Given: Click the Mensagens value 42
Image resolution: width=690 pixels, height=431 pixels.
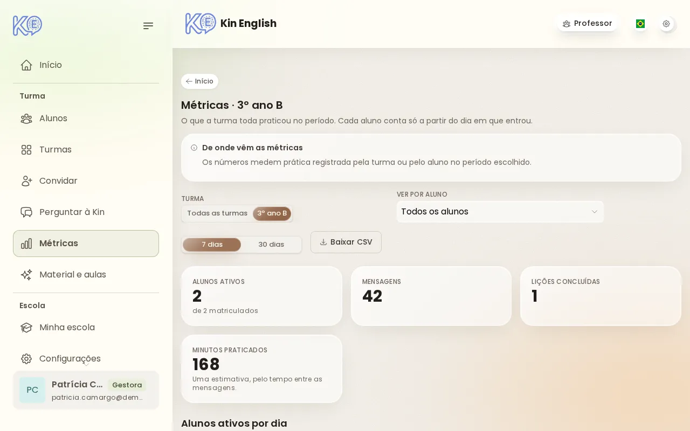Looking at the screenshot, I should click(x=372, y=296).
